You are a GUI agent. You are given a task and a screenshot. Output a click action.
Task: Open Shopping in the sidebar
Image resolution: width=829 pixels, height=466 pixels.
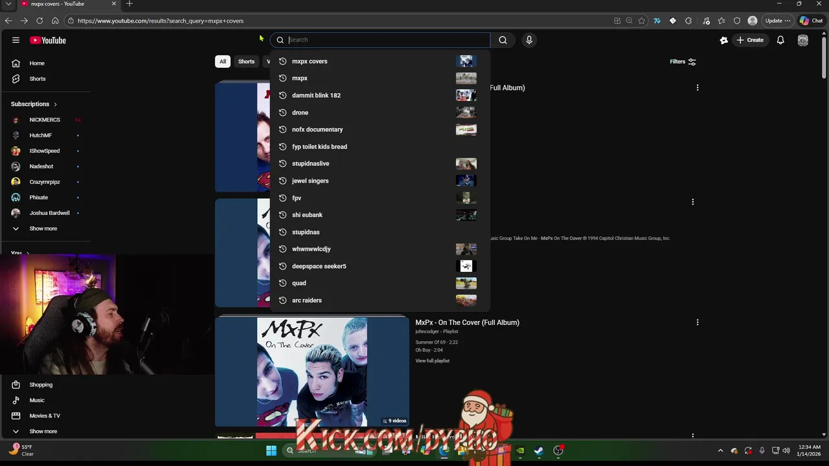click(45, 384)
